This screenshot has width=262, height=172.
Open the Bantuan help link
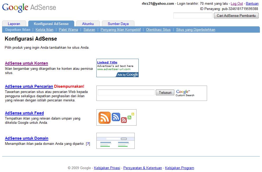(x=252, y=3)
